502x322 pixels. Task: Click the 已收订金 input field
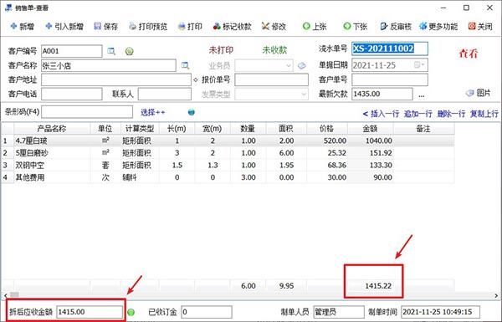[207, 312]
